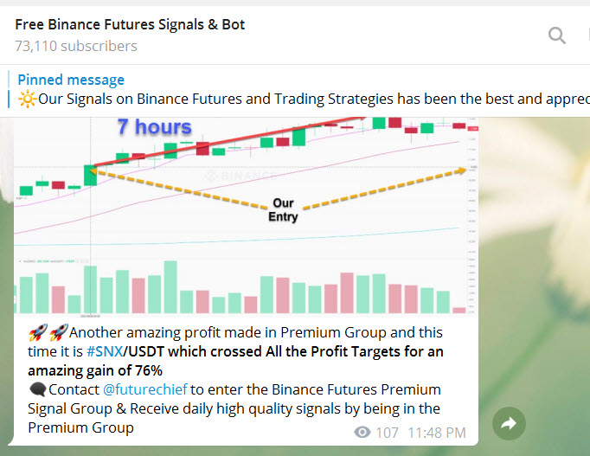Click the forward arrow button on the message
The width and height of the screenshot is (590, 456).
pyautogui.click(x=508, y=423)
